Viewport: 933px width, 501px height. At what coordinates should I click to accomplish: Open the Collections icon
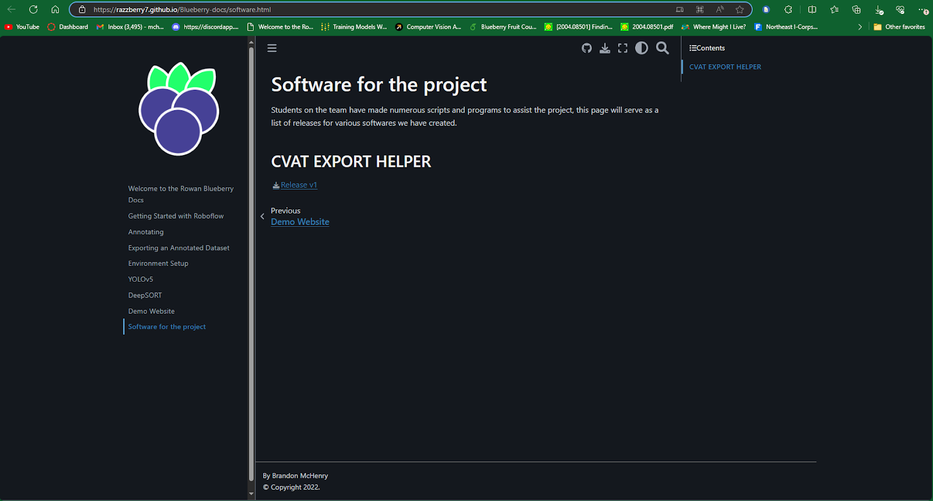pos(857,9)
